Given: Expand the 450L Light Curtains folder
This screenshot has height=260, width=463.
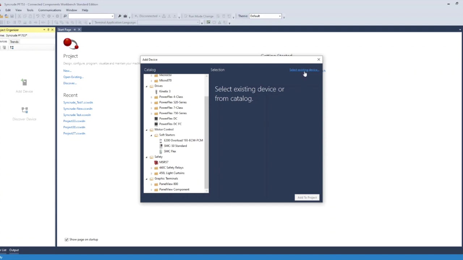Looking at the screenshot, I should (151, 173).
